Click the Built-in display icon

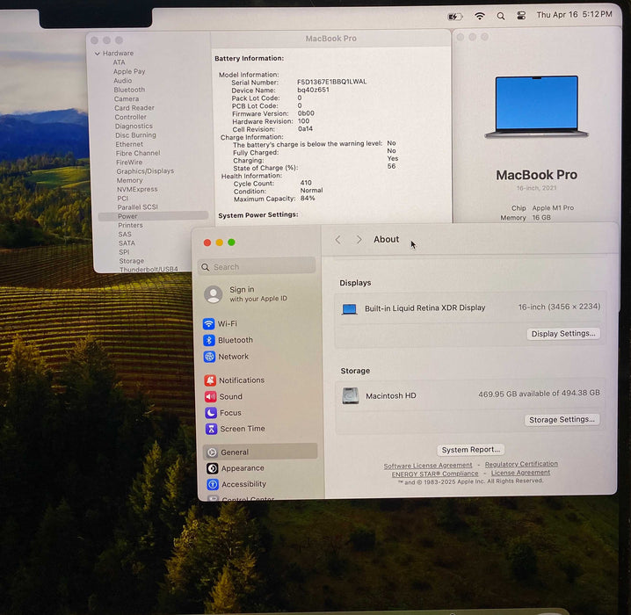349,309
